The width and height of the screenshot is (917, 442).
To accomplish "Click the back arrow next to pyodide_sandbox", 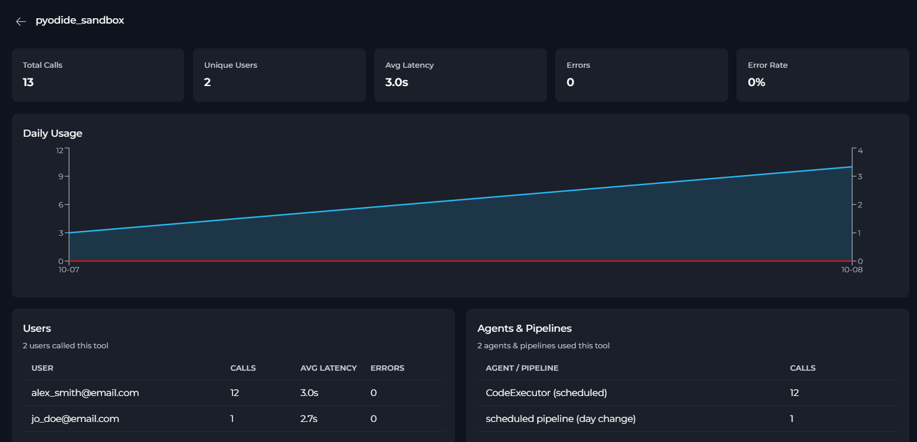I will pyautogui.click(x=21, y=21).
